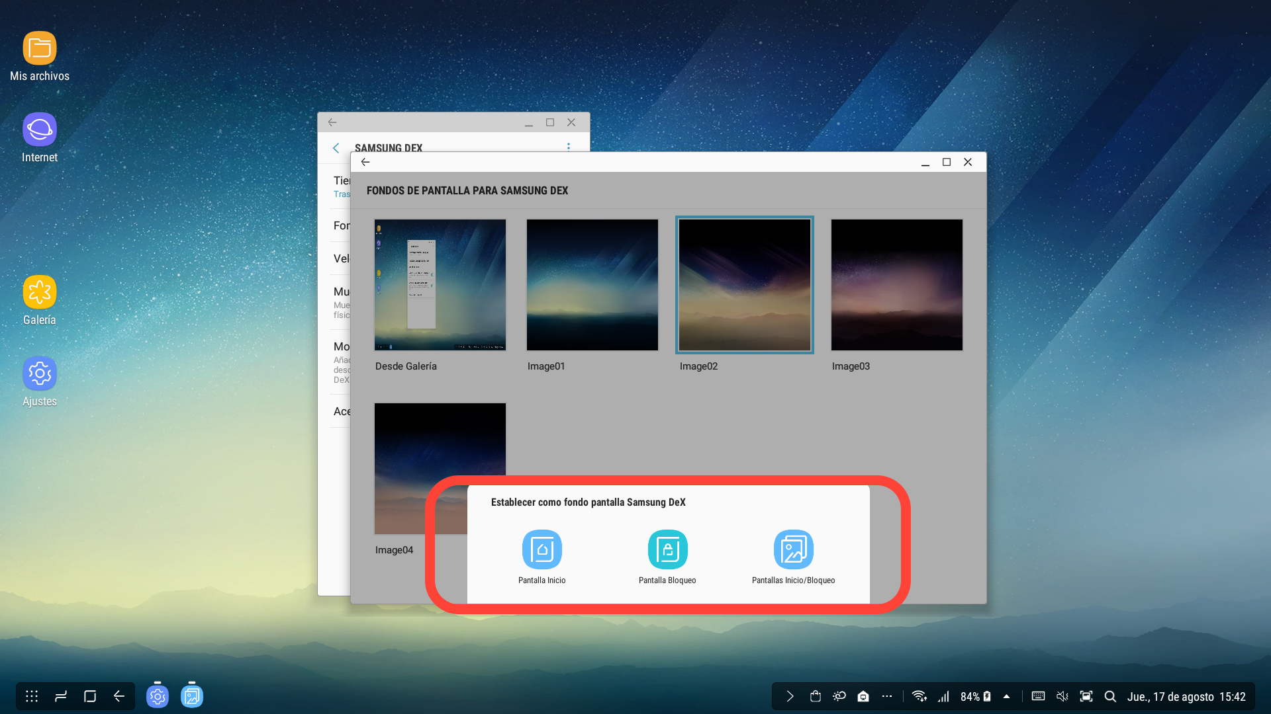Click the mobile signal strength indicator
Screen dimensions: 1271x714
(944, 696)
